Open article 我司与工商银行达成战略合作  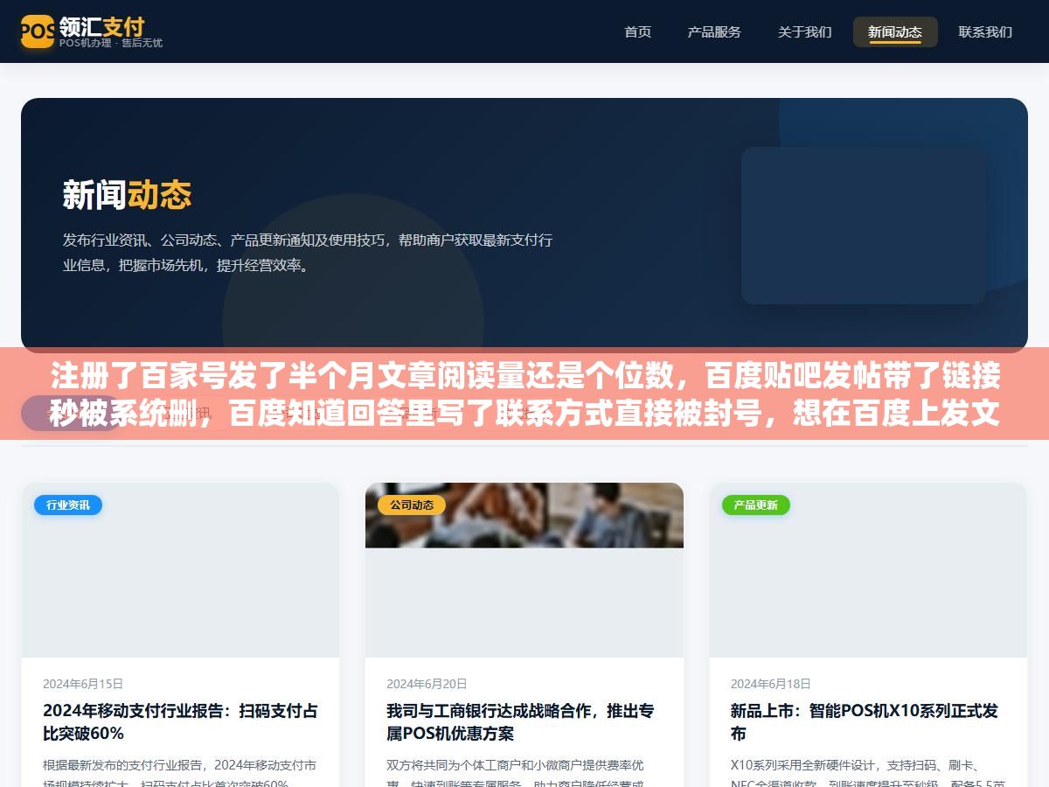[x=521, y=721]
